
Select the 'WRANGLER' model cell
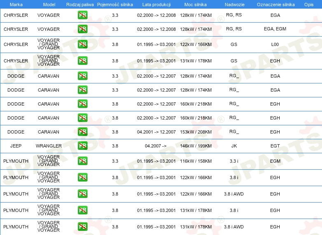pyautogui.click(x=49, y=146)
